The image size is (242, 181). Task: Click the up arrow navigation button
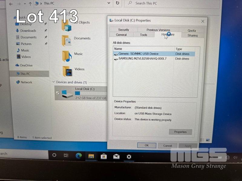pyautogui.click(x=30, y=4)
